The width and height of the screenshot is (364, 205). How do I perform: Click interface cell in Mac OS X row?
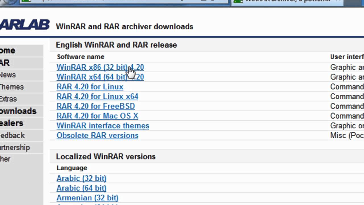tap(347, 116)
